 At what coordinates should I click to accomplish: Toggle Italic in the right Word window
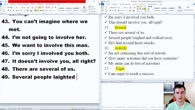113,11
